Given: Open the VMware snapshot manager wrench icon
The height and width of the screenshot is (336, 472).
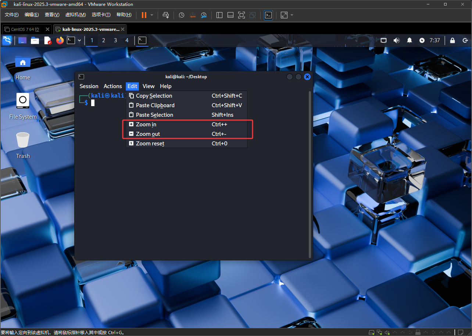Looking at the screenshot, I should pos(204,15).
